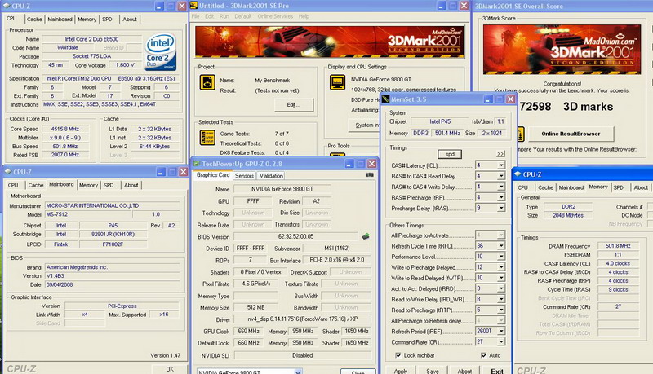Click the >> button in MemSet Timings
Screen dimensions: 653x374
[x=500, y=154]
